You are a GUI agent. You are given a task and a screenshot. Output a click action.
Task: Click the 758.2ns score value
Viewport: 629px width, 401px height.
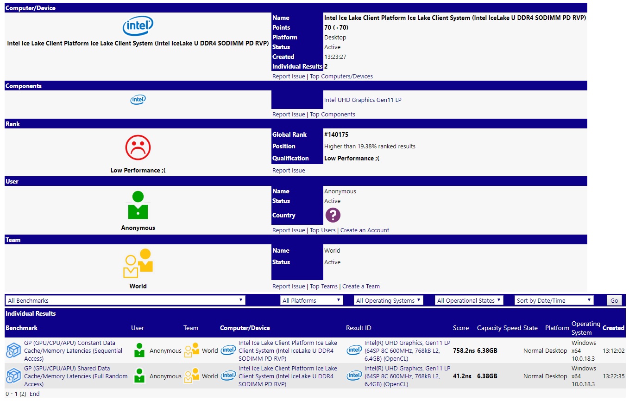pos(463,351)
